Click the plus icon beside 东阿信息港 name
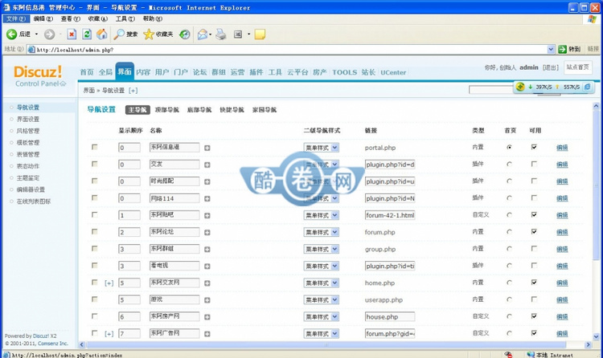This screenshot has width=603, height=358. [207, 148]
